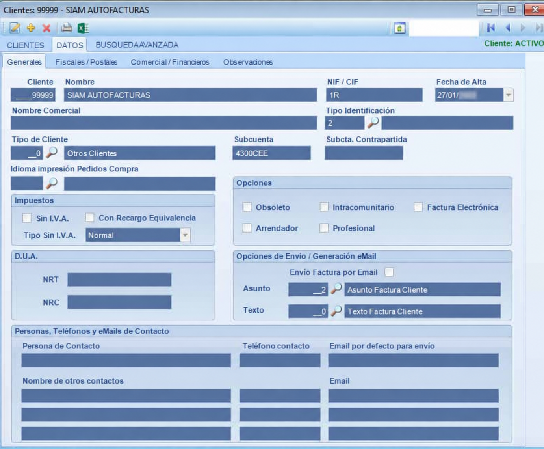Enable Con Recargo Equivalencia
The width and height of the screenshot is (544, 449).
point(90,218)
